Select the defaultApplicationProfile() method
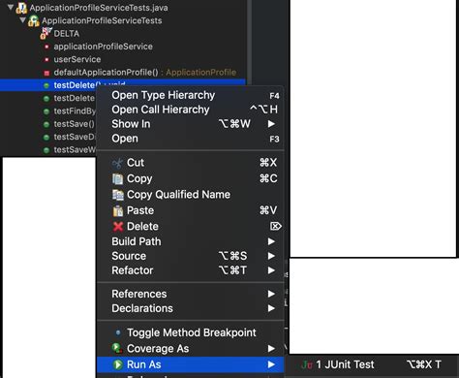 tap(145, 73)
